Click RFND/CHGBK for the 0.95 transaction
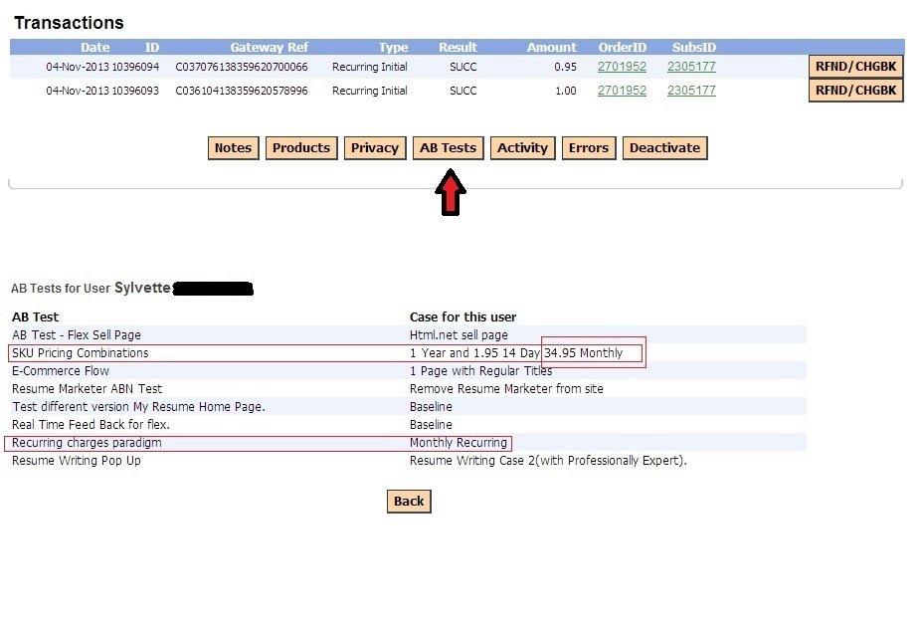This screenshot has width=924, height=624. coord(855,66)
